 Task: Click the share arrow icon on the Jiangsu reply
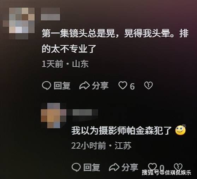(114, 167)
